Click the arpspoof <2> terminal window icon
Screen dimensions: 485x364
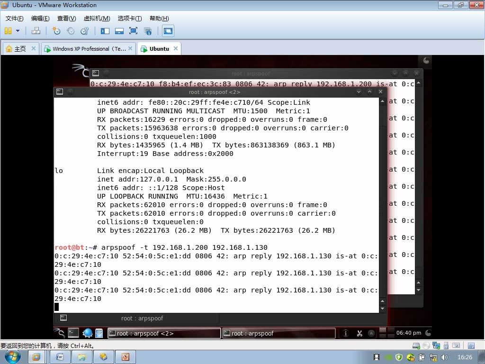tap(60, 91)
